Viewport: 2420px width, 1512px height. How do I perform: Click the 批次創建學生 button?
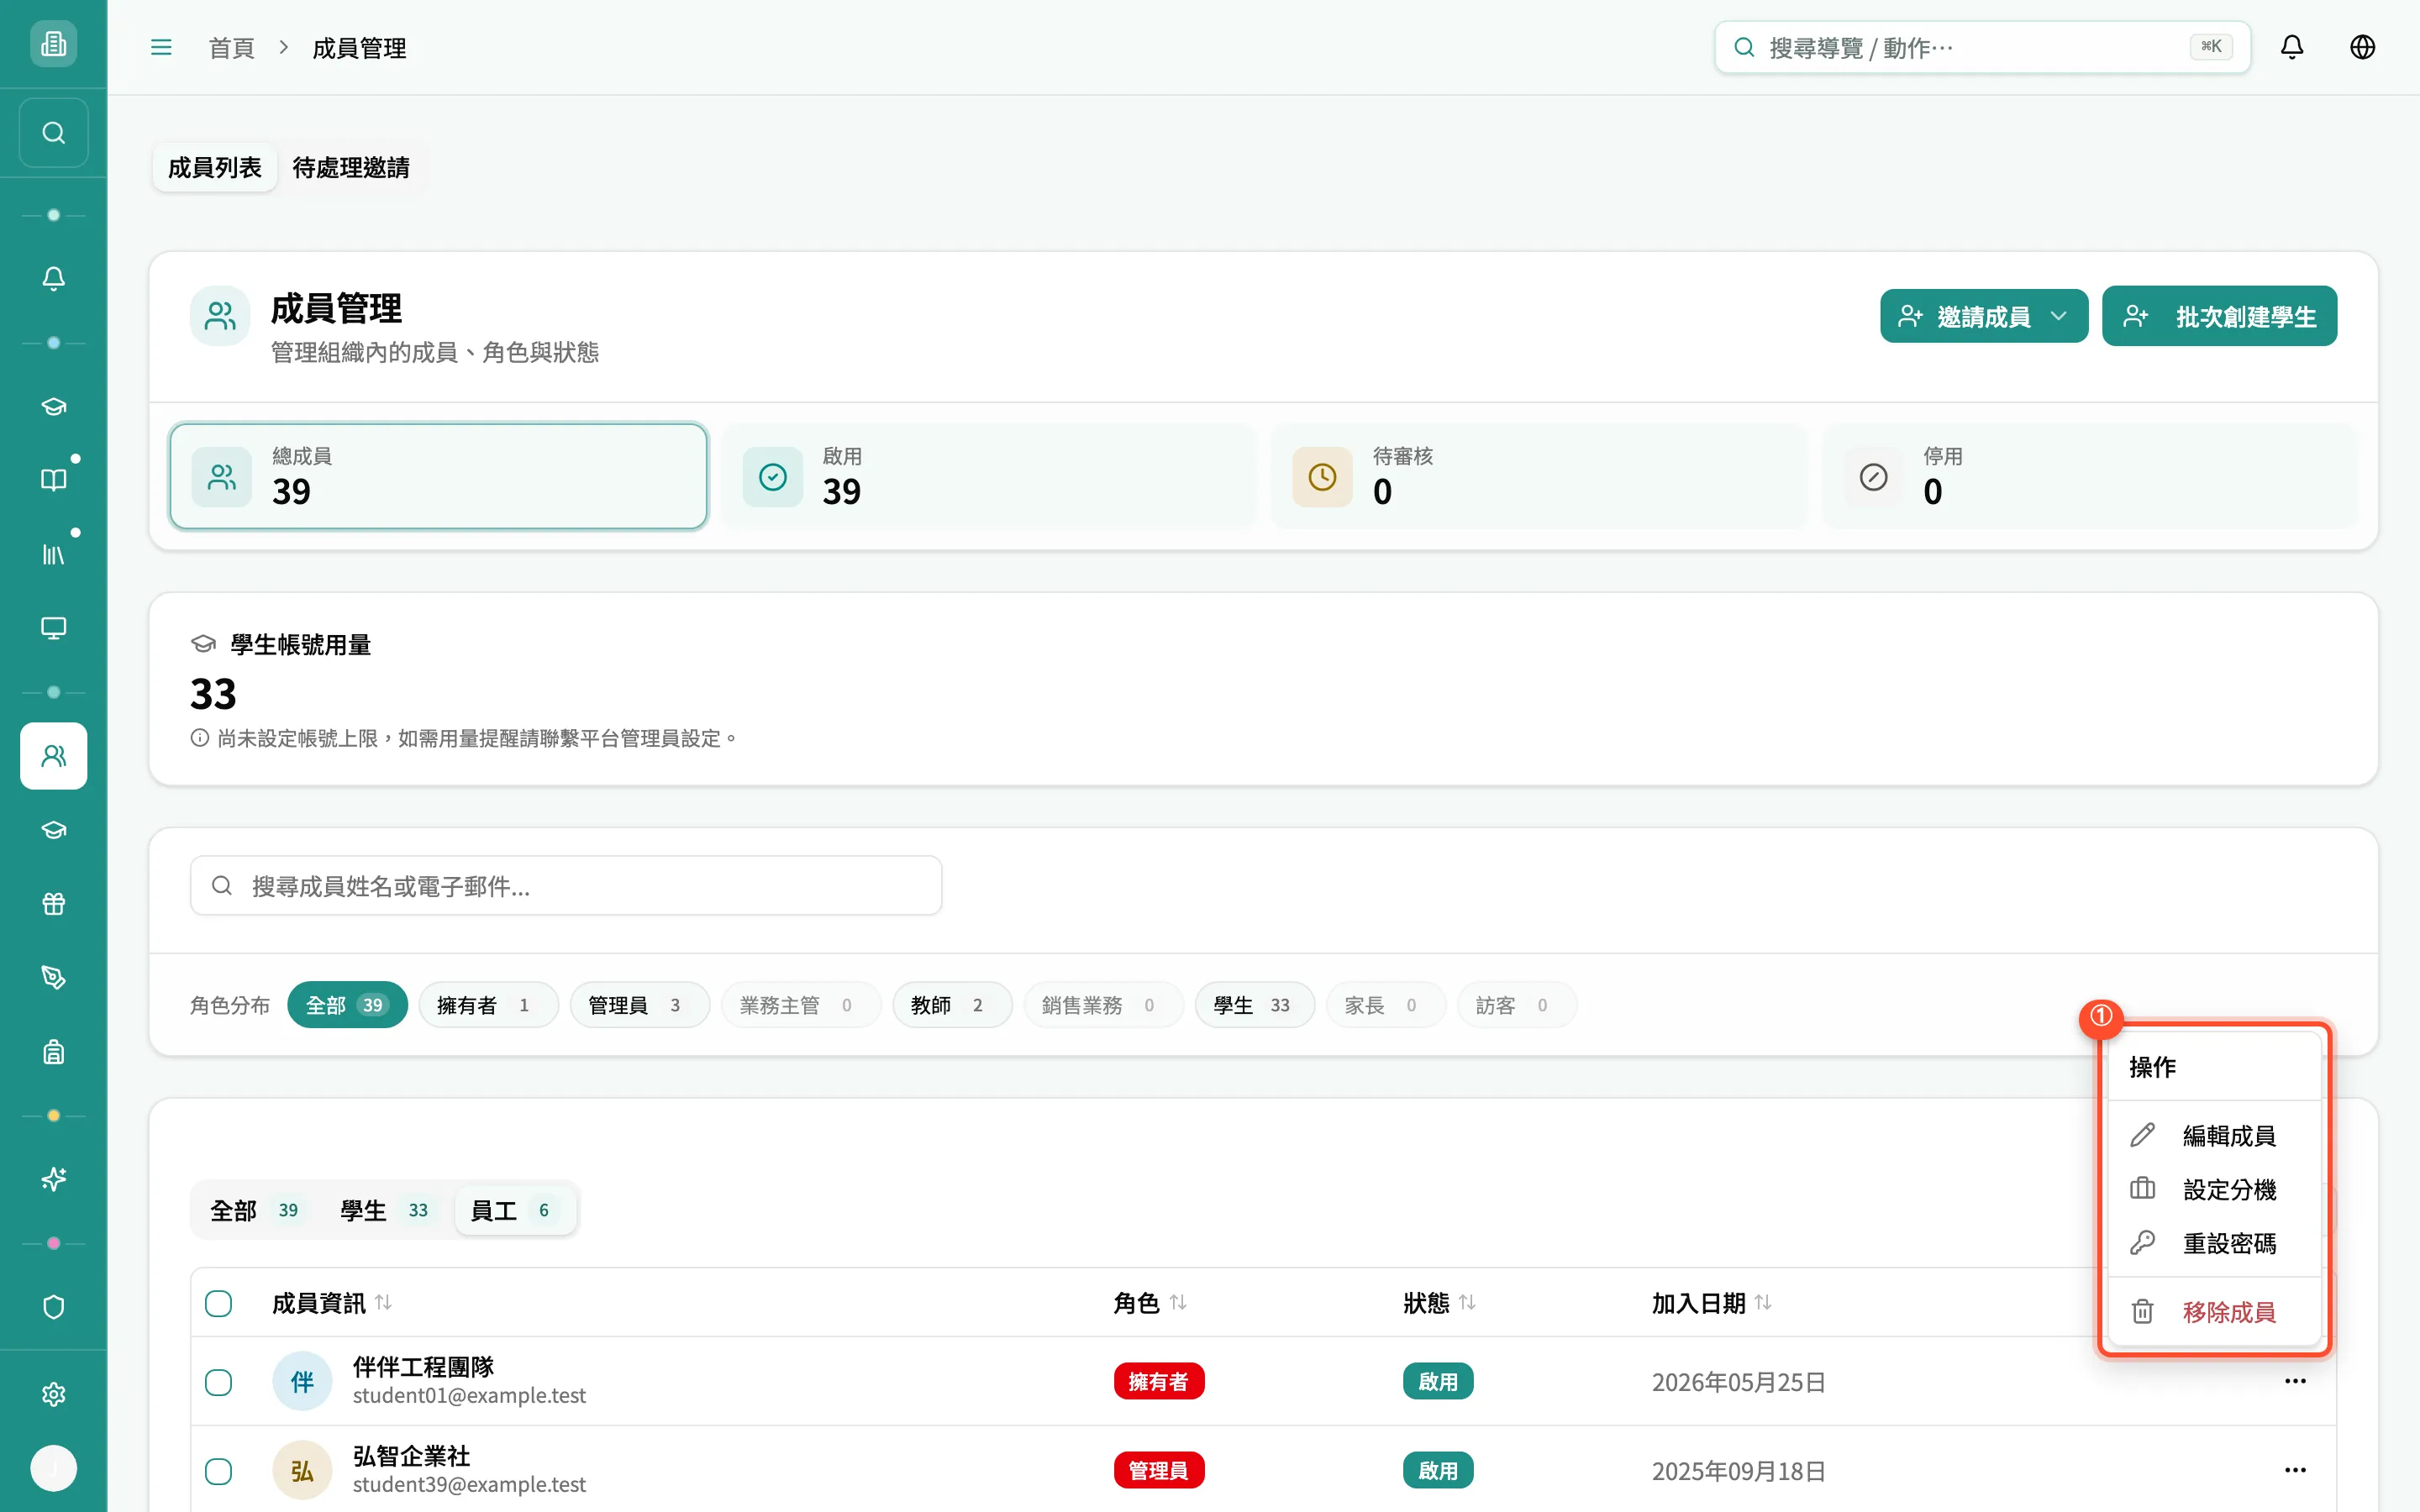[x=2219, y=316]
